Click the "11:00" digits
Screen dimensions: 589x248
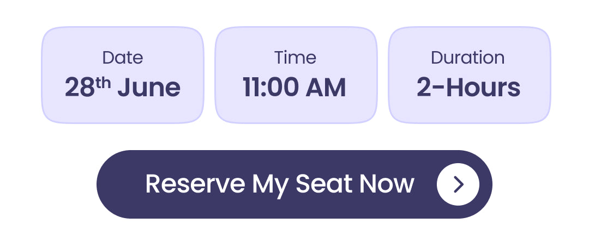pyautogui.click(x=271, y=88)
